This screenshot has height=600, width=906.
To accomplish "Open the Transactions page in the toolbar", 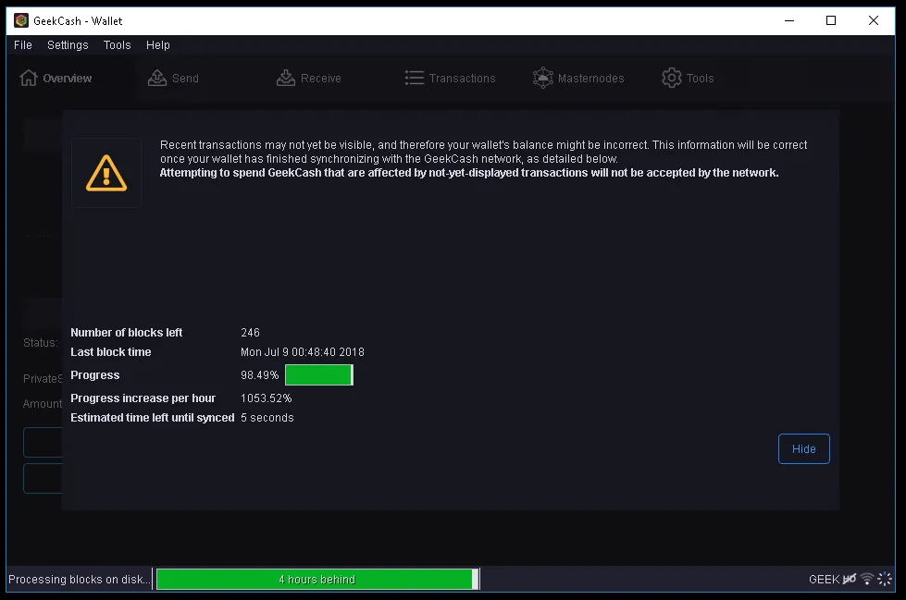I will tap(450, 78).
